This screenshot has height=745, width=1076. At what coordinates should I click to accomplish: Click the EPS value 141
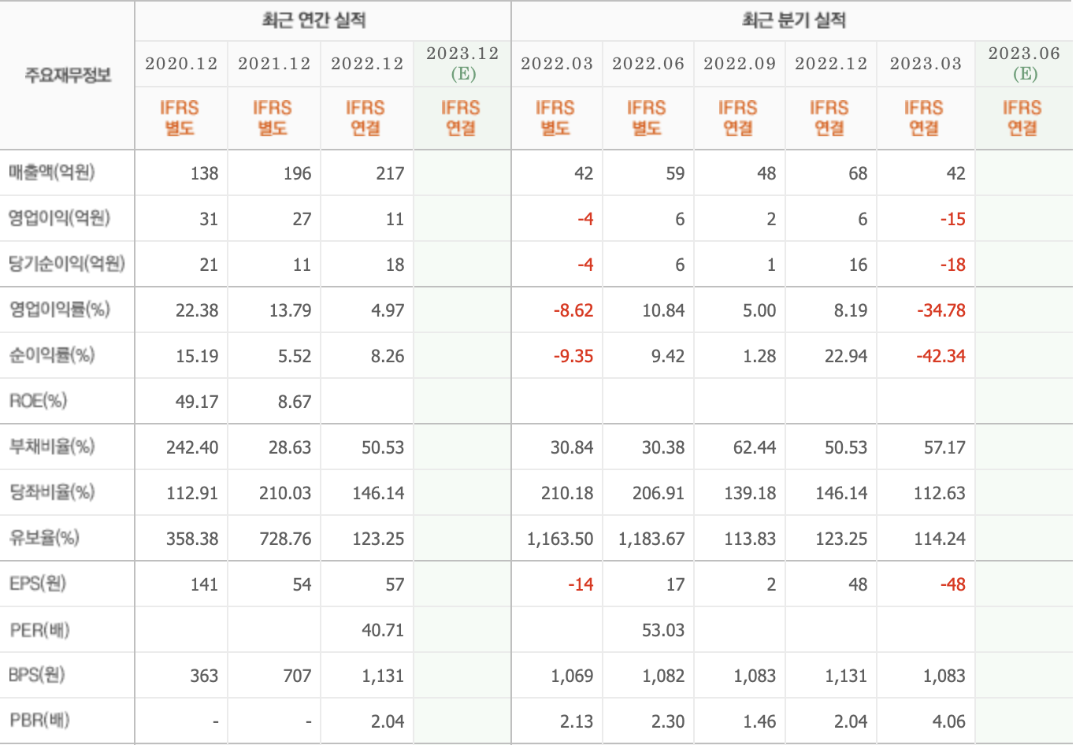pos(204,584)
